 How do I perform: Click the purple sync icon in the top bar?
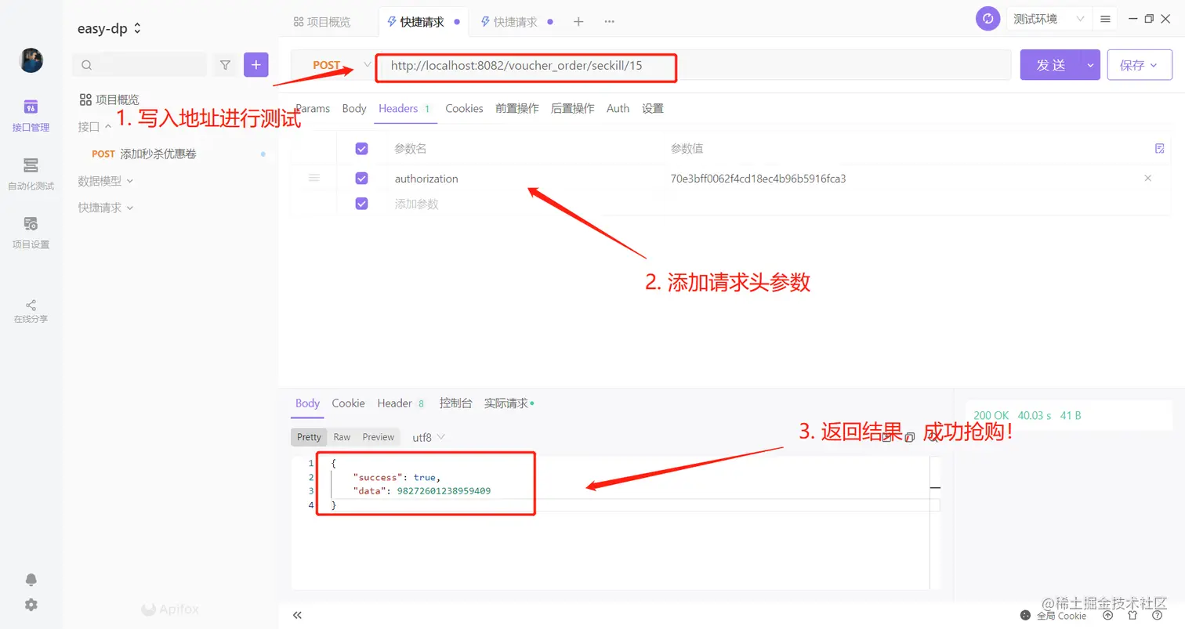987,18
